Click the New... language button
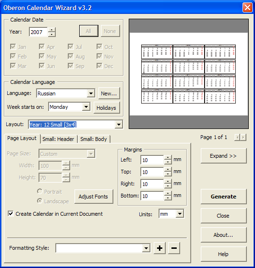The height and width of the screenshot is (268, 255). pos(109,93)
